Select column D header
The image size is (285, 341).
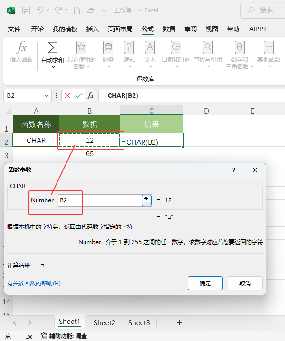206,111
